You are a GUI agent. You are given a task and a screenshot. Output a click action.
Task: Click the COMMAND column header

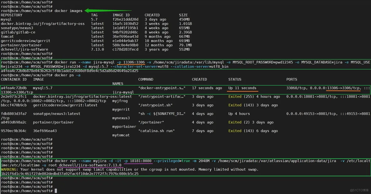click(146, 79)
